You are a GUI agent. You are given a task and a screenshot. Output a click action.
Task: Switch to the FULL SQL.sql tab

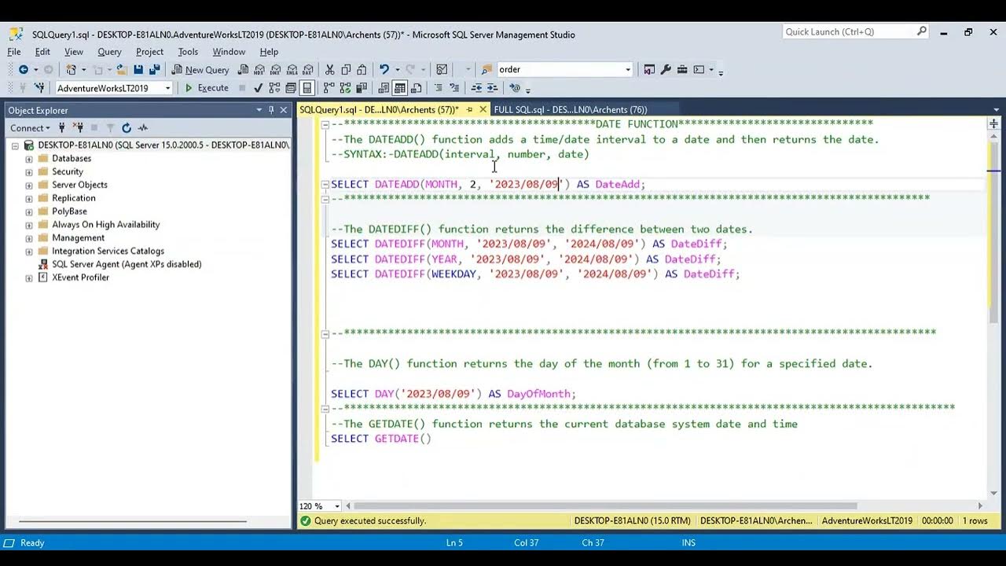pos(571,110)
